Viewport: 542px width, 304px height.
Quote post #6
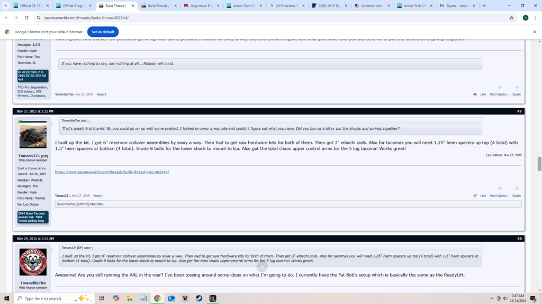(517, 94)
